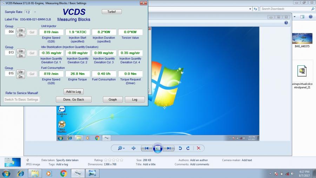Rotate the photo counterclockwise
Image resolution: width=316 pixels, height=178 pixels.
click(180, 148)
